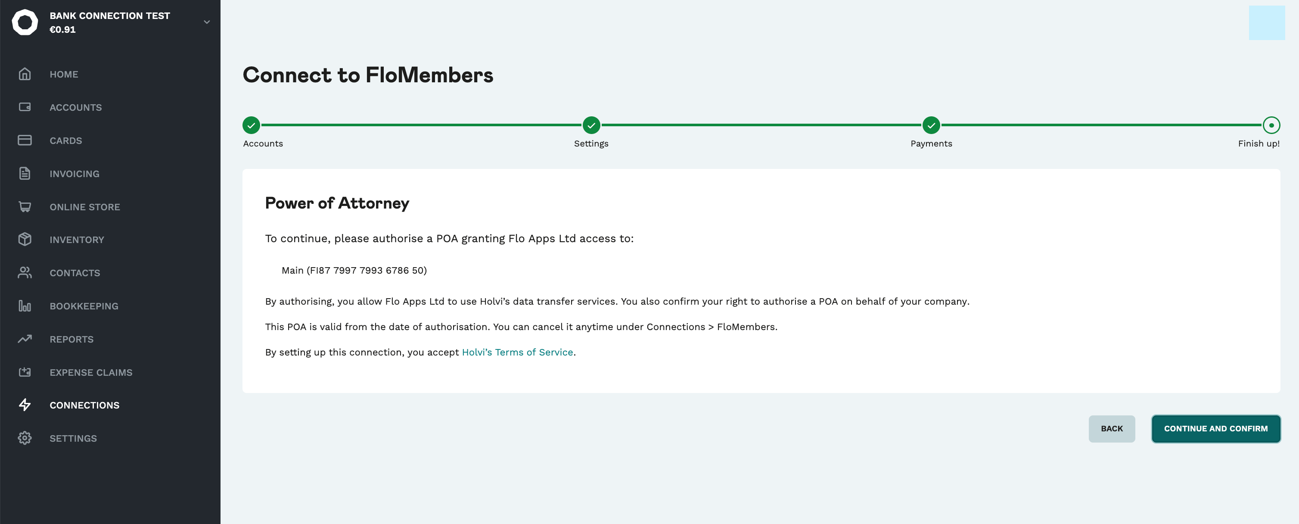Image resolution: width=1299 pixels, height=524 pixels.
Task: Open the Bookkeeping menu label
Action: (x=84, y=306)
